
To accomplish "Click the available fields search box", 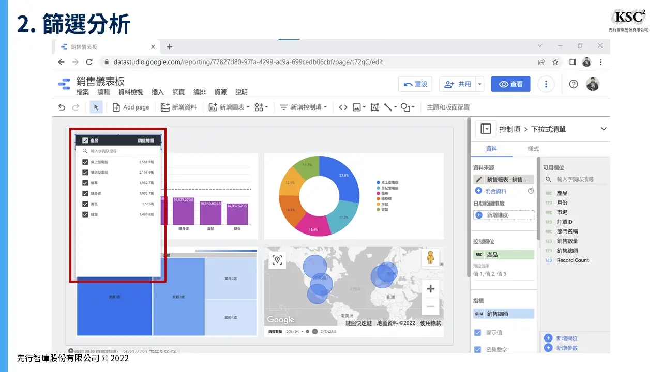I will coord(575,179).
